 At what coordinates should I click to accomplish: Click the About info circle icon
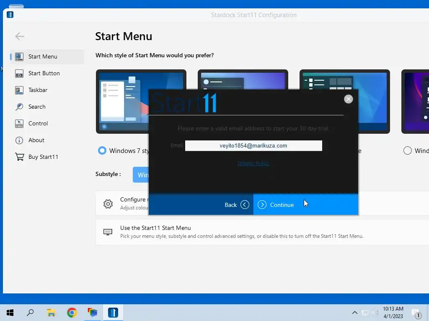[x=19, y=140]
